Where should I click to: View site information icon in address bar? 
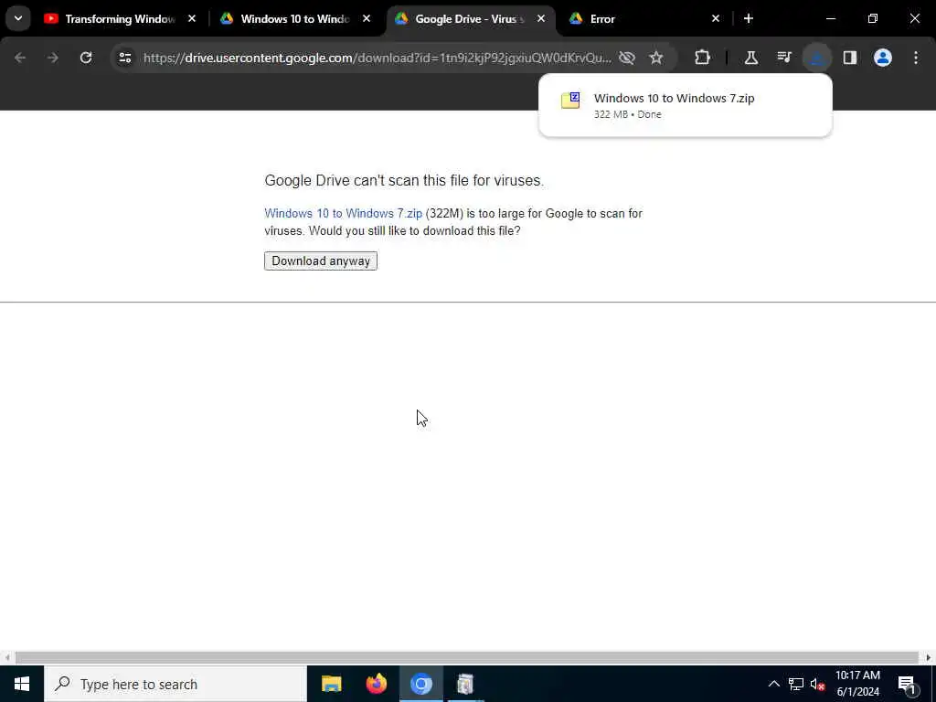point(124,58)
